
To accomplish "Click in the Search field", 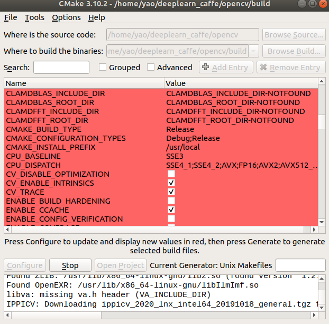I will 61,68.
